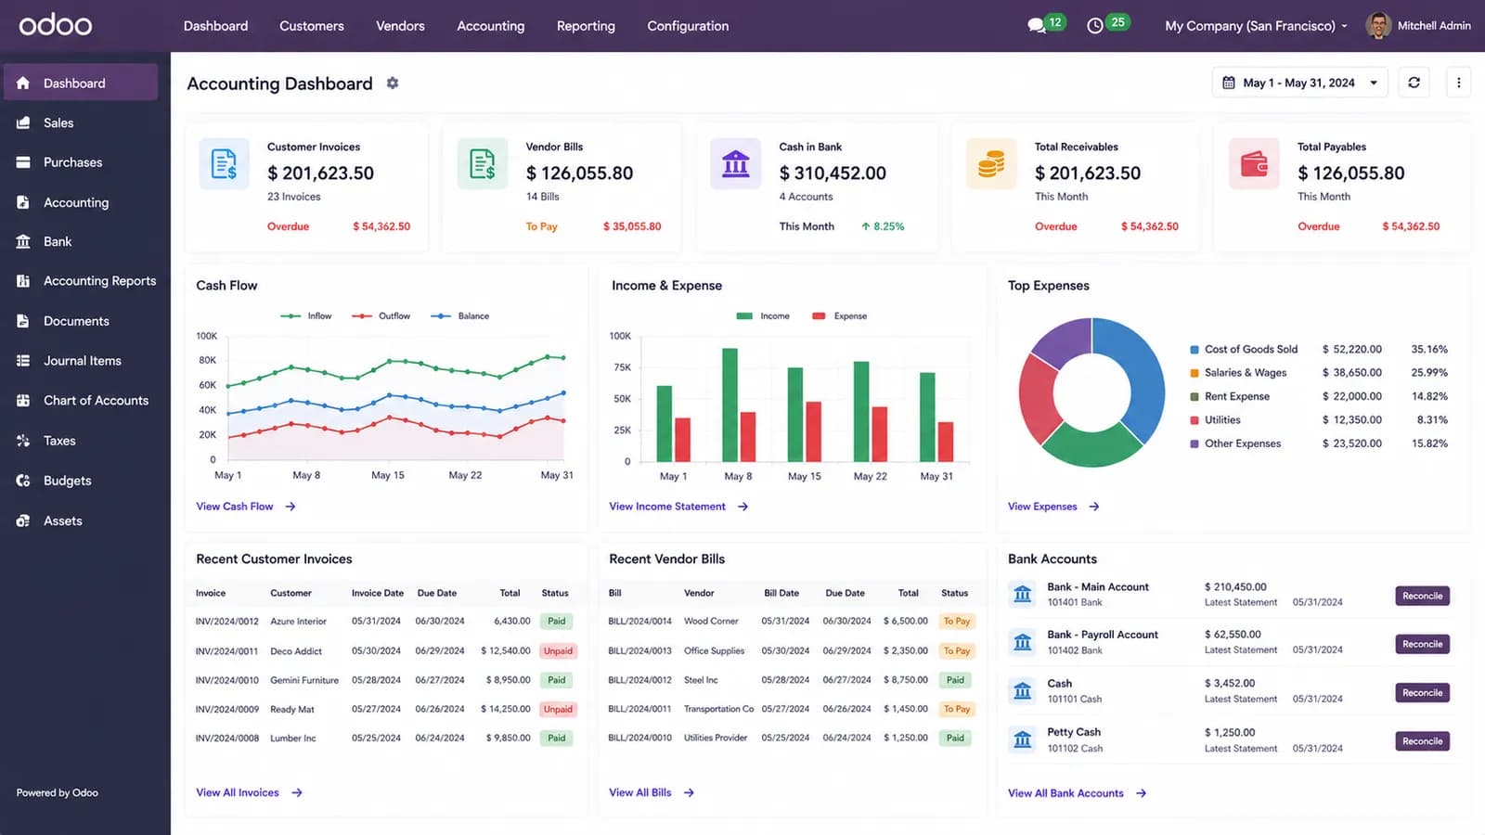
Task: Open the vertical three-dot menu
Action: point(1458,83)
